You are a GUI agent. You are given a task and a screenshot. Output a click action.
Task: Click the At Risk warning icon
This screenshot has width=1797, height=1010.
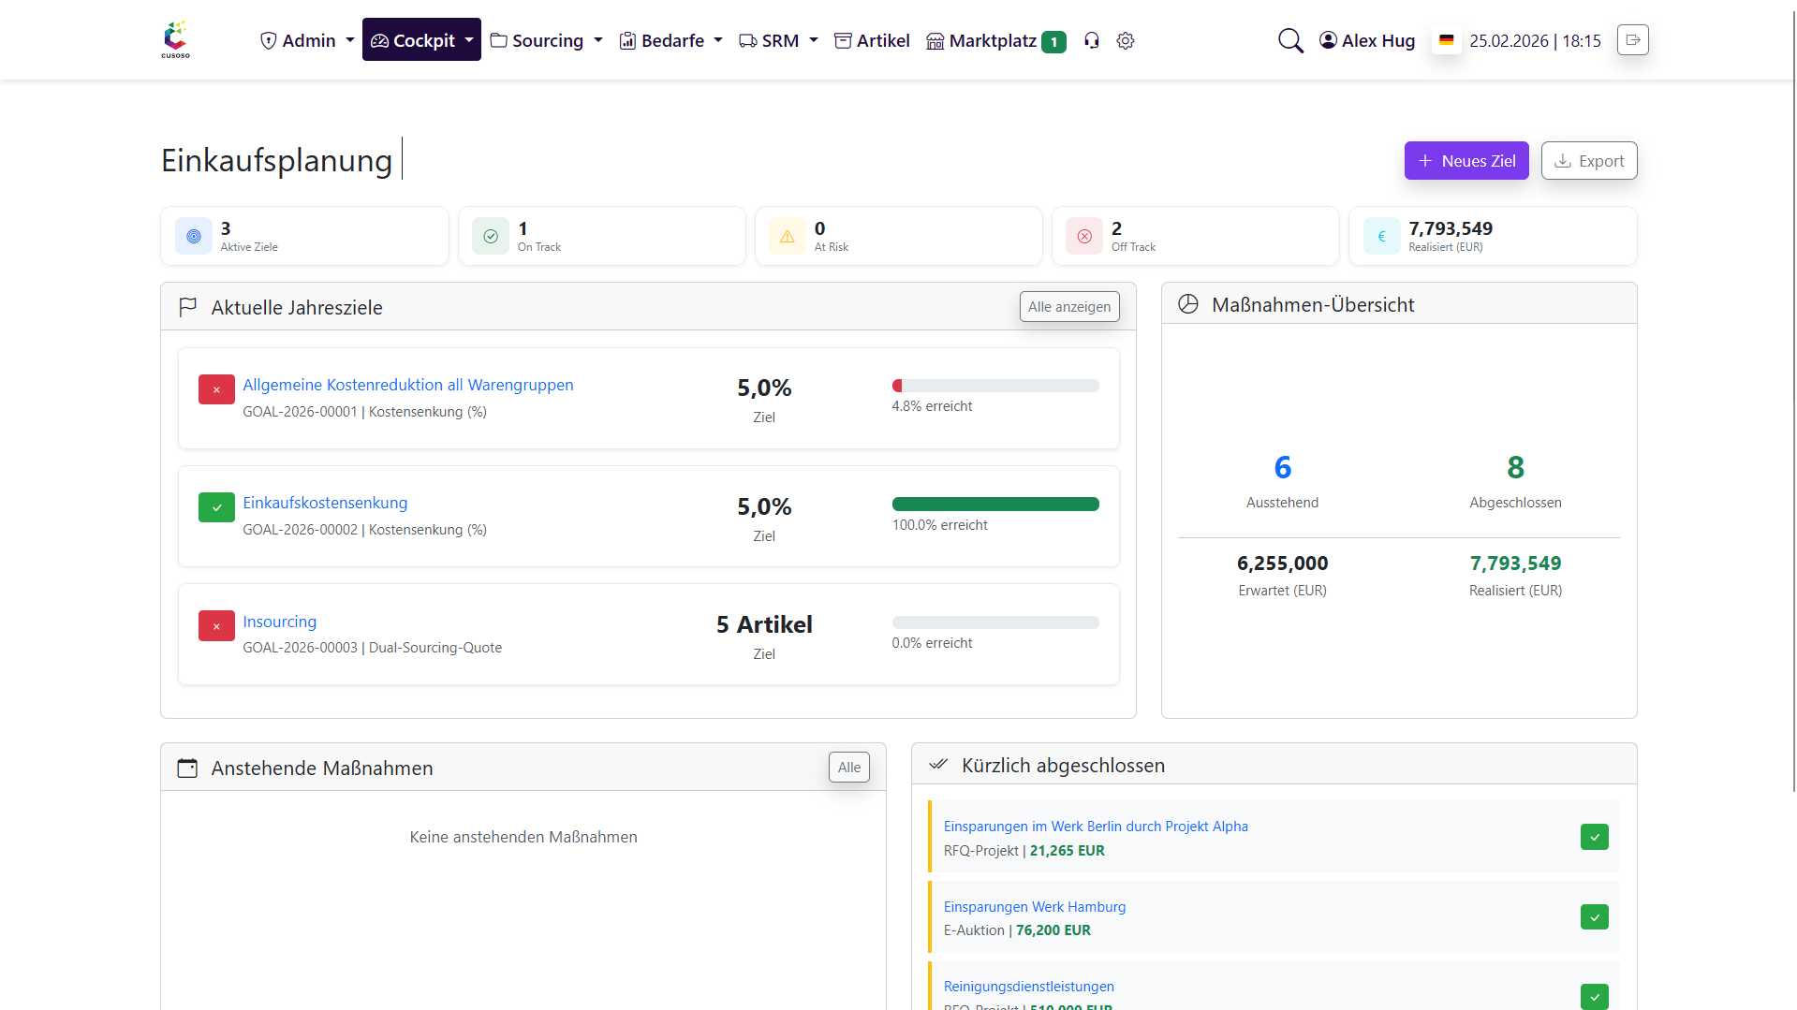[x=788, y=236]
